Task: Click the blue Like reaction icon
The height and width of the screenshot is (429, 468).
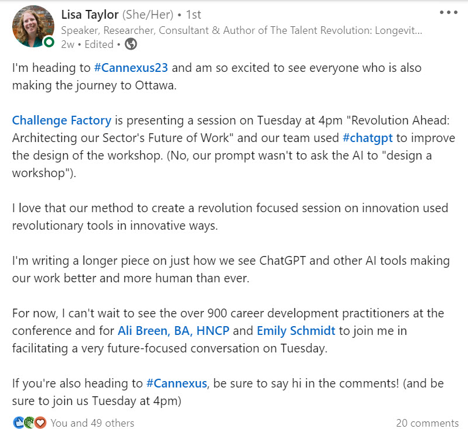Action: point(18,423)
